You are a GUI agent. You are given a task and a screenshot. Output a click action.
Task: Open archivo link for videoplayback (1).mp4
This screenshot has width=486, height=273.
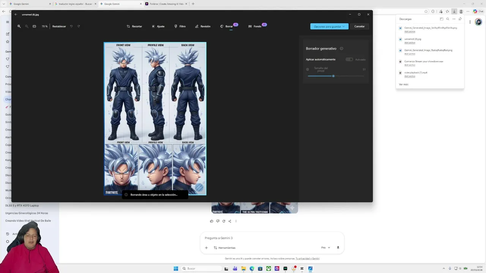click(x=410, y=76)
